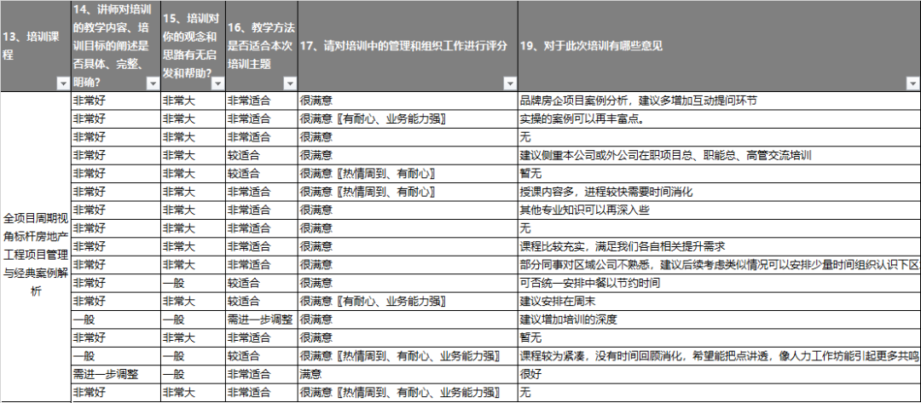Click cell 需进一步调整 in column 14

(116, 374)
